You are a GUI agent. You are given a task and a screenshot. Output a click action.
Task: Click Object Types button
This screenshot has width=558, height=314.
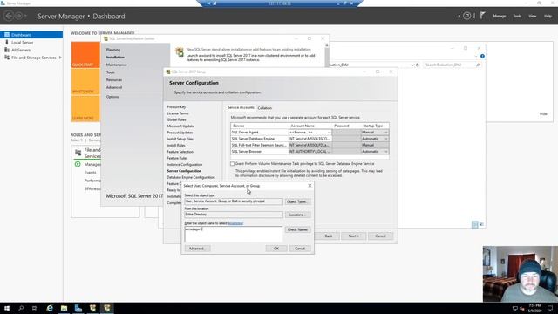[x=297, y=201]
